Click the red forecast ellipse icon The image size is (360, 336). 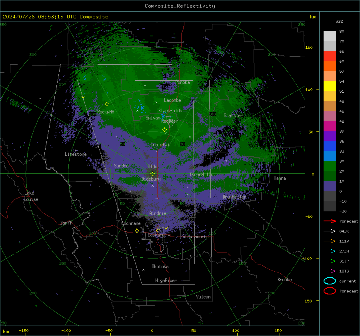[x=330, y=291]
